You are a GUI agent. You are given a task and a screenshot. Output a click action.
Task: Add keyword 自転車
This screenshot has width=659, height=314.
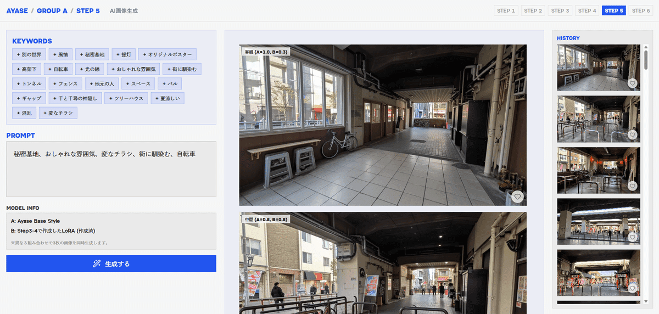point(59,69)
